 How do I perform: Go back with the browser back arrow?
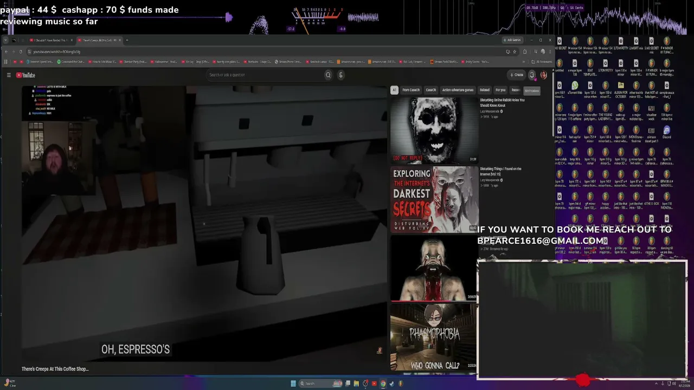(x=6, y=51)
